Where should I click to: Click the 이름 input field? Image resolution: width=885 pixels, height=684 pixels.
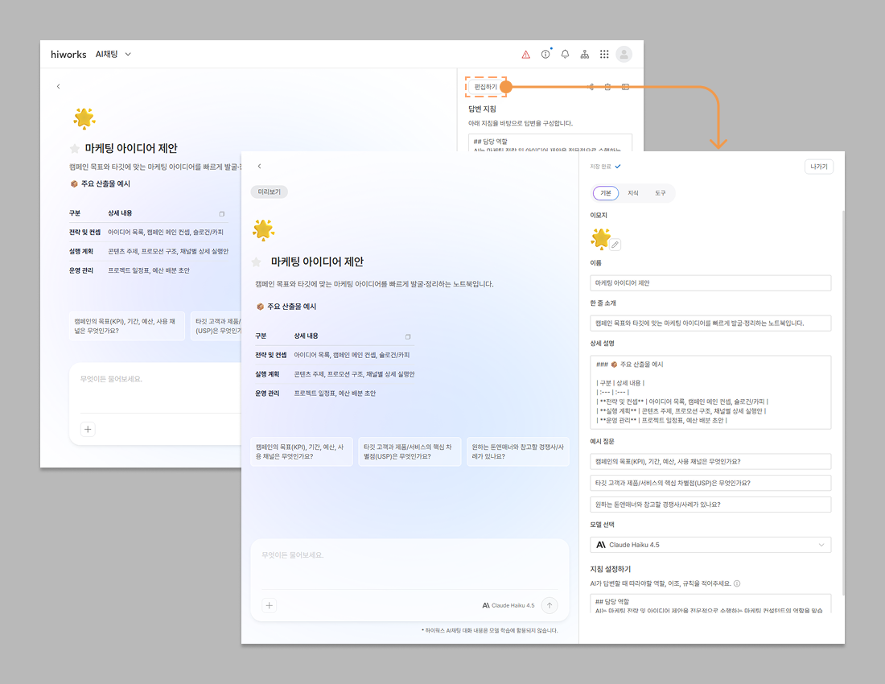[710, 283]
